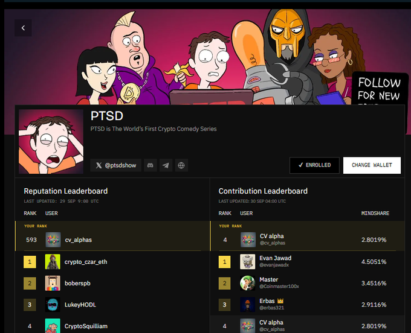Open boberspb pixel avatar
The image size is (411, 333).
point(53,283)
